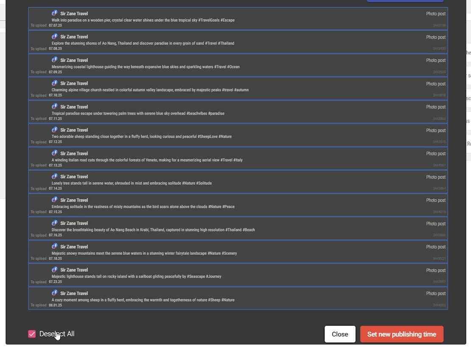Click Facebook icon on coastal lighthouse post
Screen dimensions: 471x349
click(54, 60)
